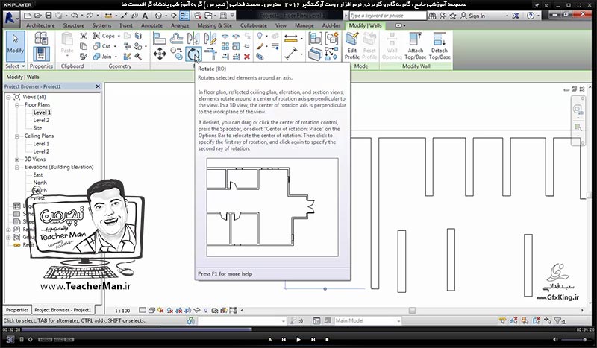The height and width of the screenshot is (348, 597).
Task: Switch to the Annotate tab
Action: [151, 25]
